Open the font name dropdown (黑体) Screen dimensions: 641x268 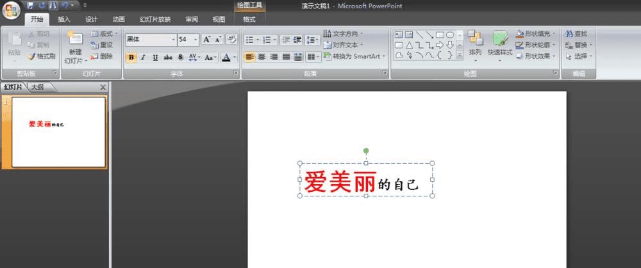[x=174, y=40]
